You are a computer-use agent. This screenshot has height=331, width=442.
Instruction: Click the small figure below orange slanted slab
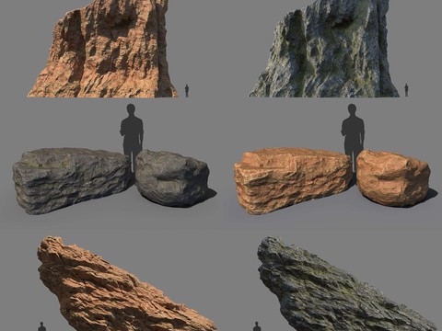pos(42,326)
